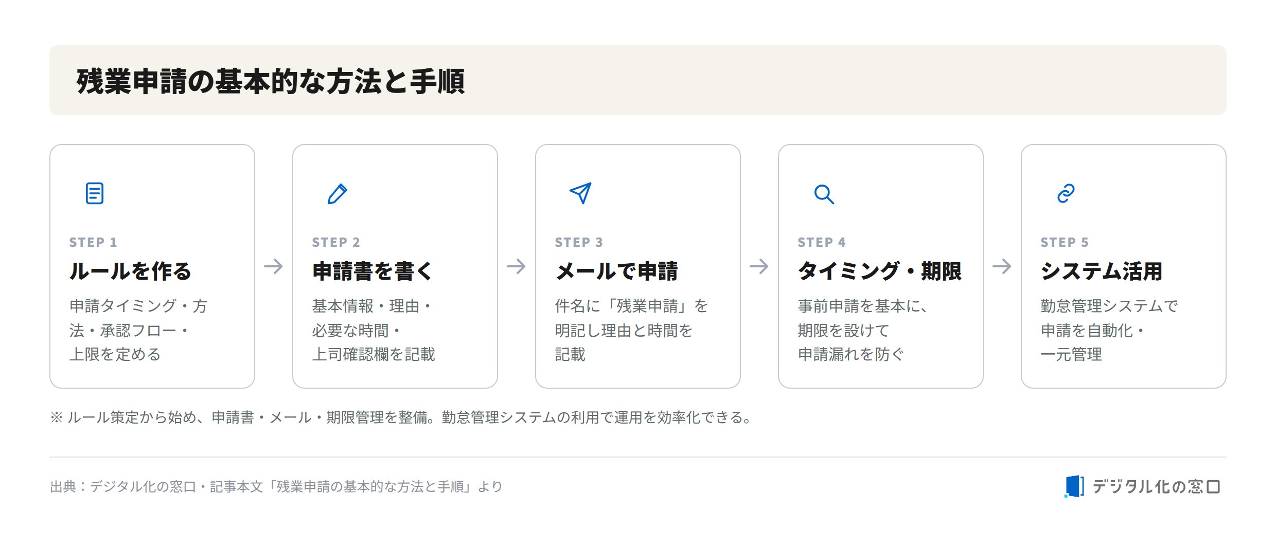Select the タイミング・期限 heading
This screenshot has height=546, width=1276.
tap(880, 271)
